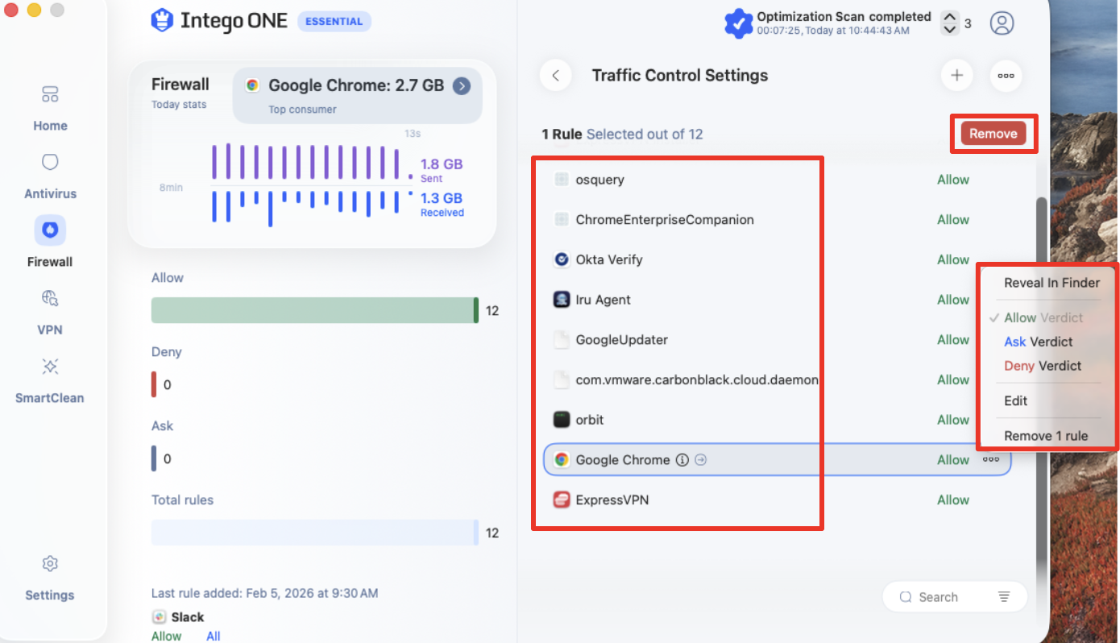This screenshot has height=643, width=1120.
Task: Click the green Allow rules bar
Action: (315, 310)
